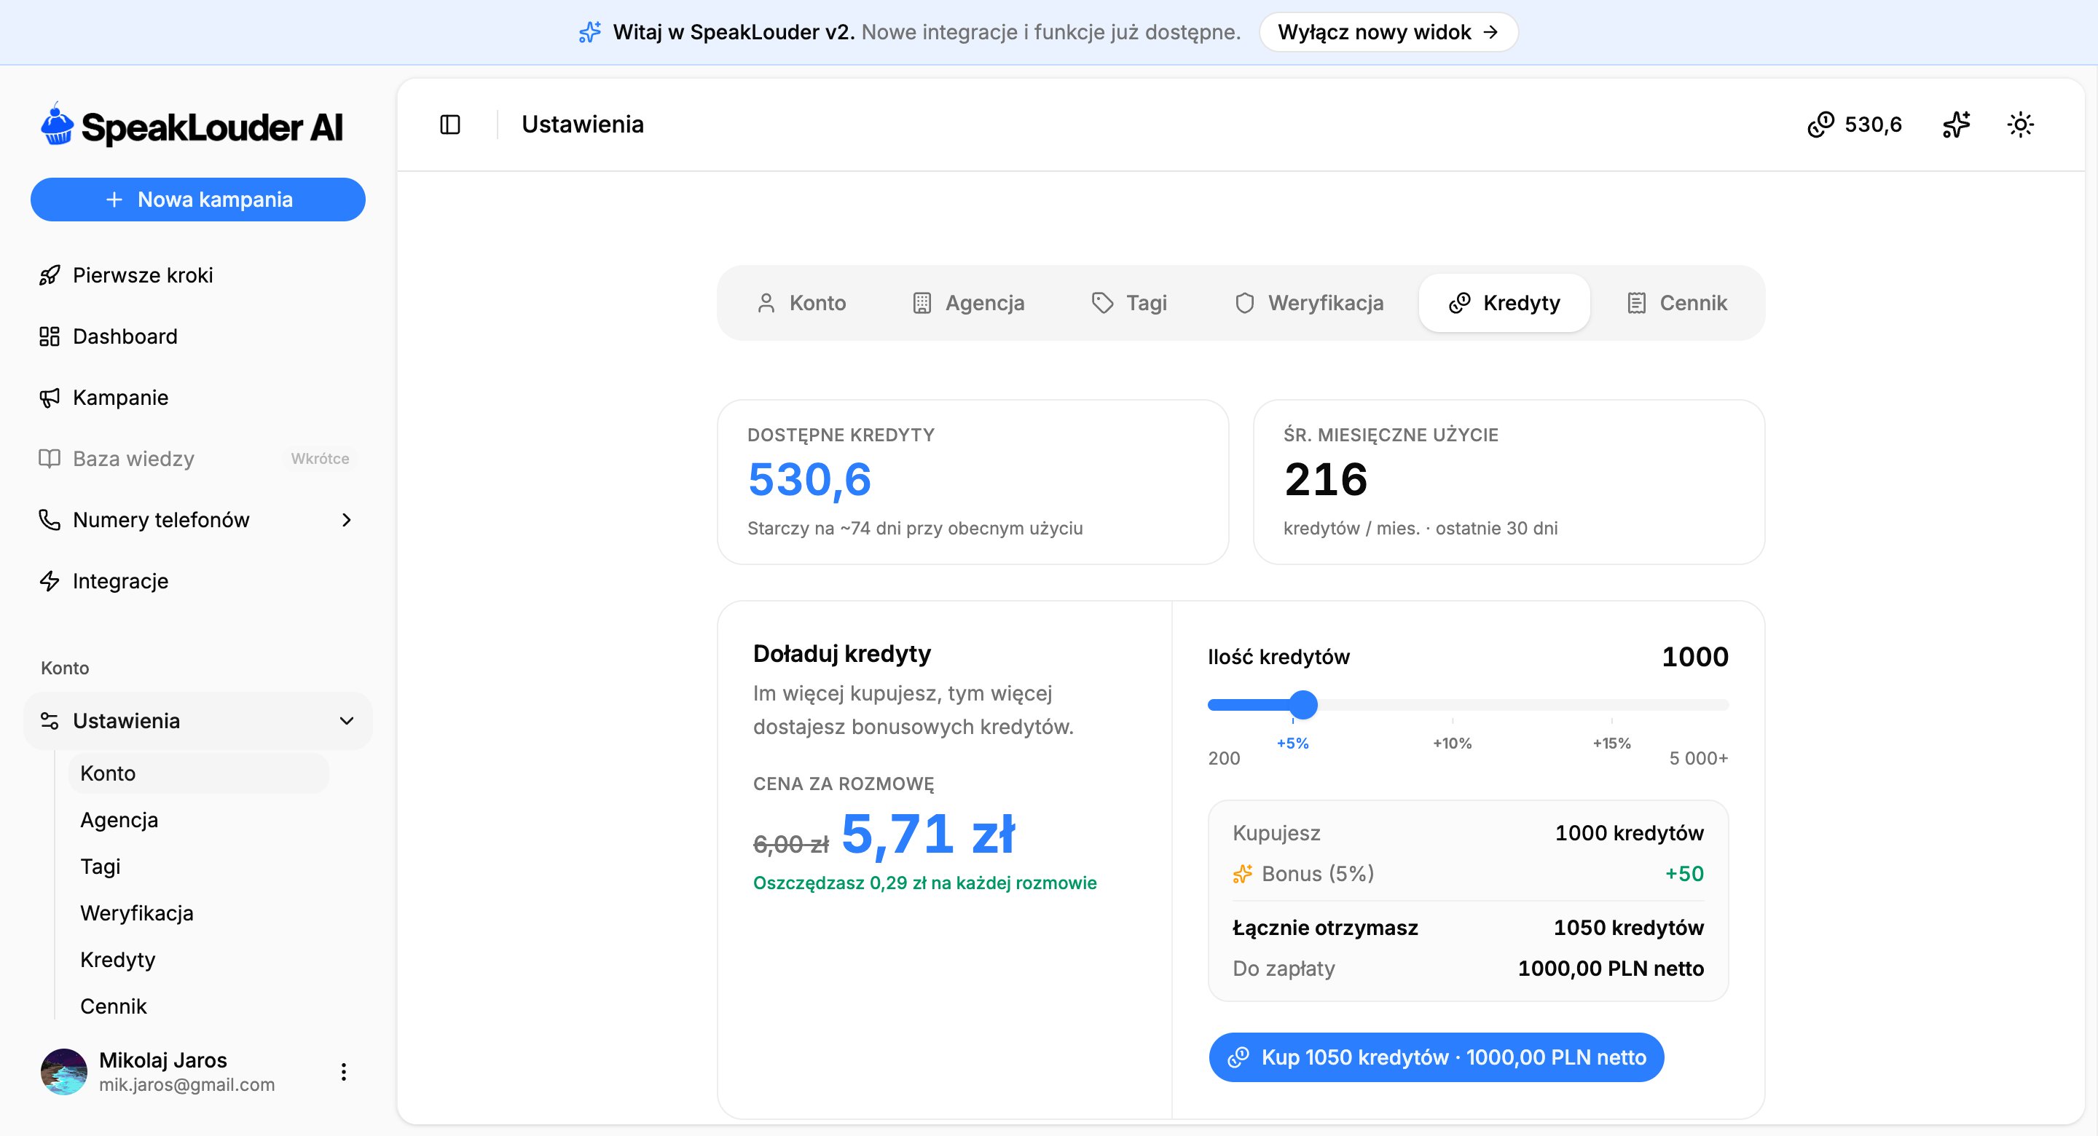This screenshot has height=1136, width=2098.
Task: Switch to the Cennik tab
Action: point(1677,303)
